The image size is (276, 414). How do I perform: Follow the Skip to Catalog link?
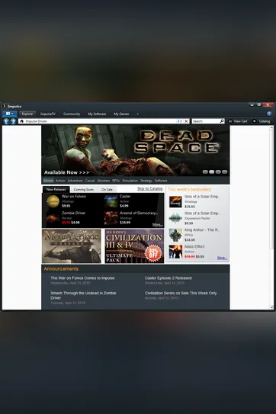pyautogui.click(x=149, y=188)
